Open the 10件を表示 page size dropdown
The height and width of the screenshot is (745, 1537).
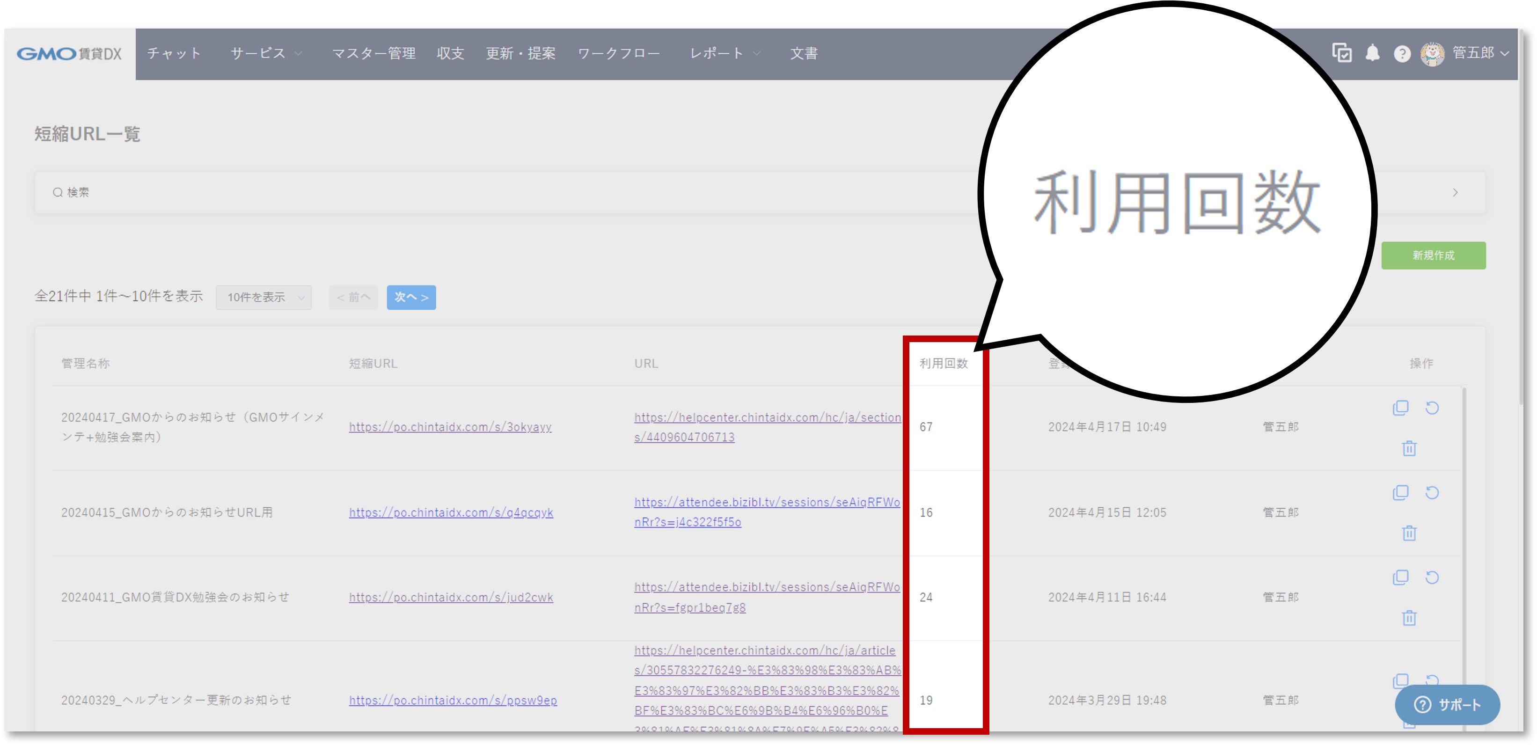263,297
